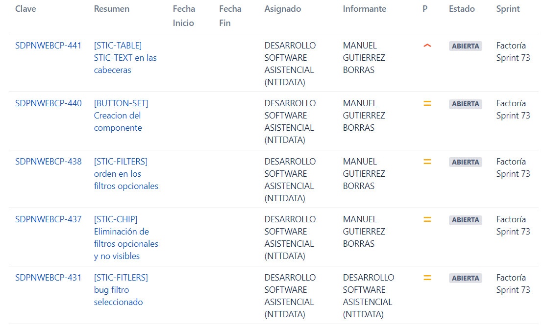Open the STIC-CHIP Eliminación de filtros summary
This screenshot has width=546, height=330.
point(125,237)
